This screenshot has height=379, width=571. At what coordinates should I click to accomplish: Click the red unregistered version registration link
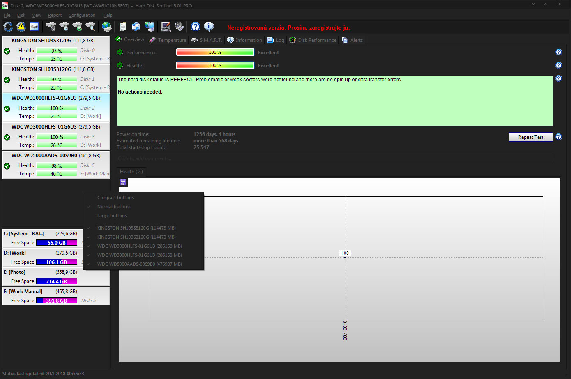(x=288, y=28)
